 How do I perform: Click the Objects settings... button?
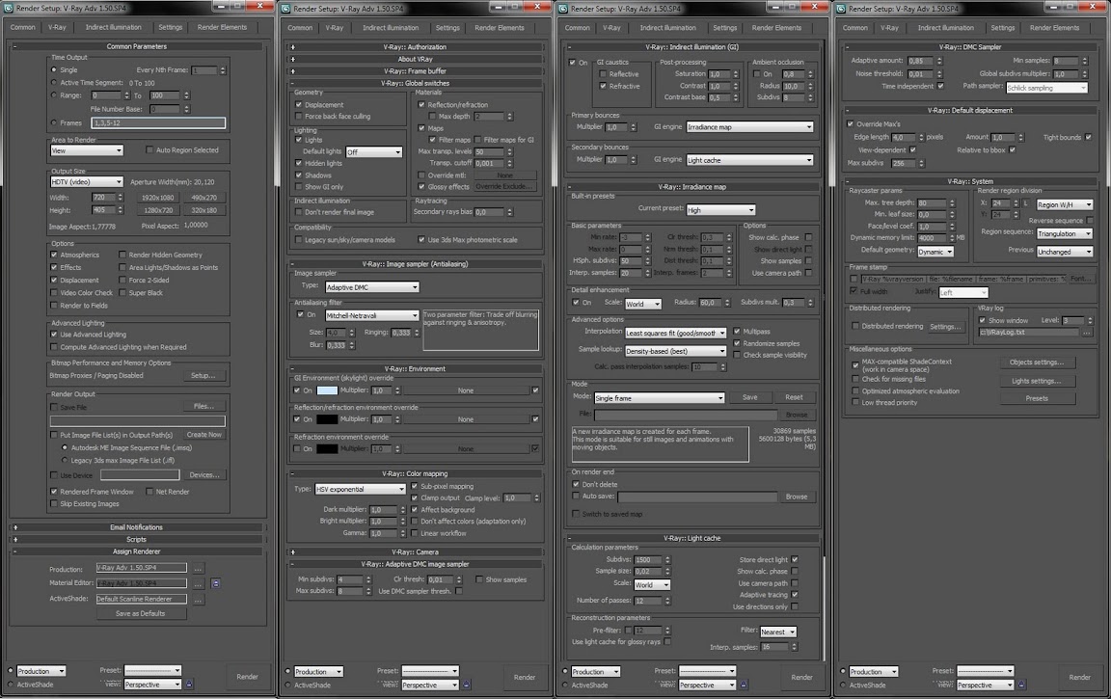pos(1037,363)
